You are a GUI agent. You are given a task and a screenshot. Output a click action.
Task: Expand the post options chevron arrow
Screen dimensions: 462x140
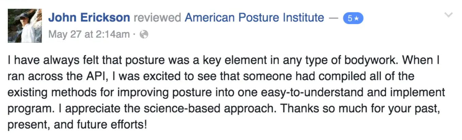449,15
